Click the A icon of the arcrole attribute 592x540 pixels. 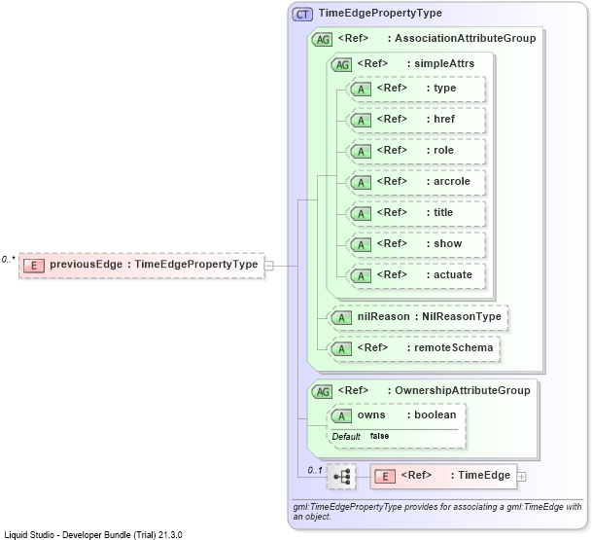(x=361, y=183)
